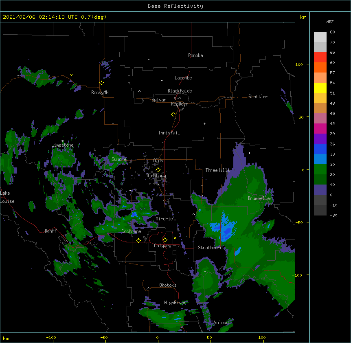Click the yellow diamond marker below RedDeer
Image resolution: width=351 pixels, height=343 pixels.
pyautogui.click(x=173, y=114)
